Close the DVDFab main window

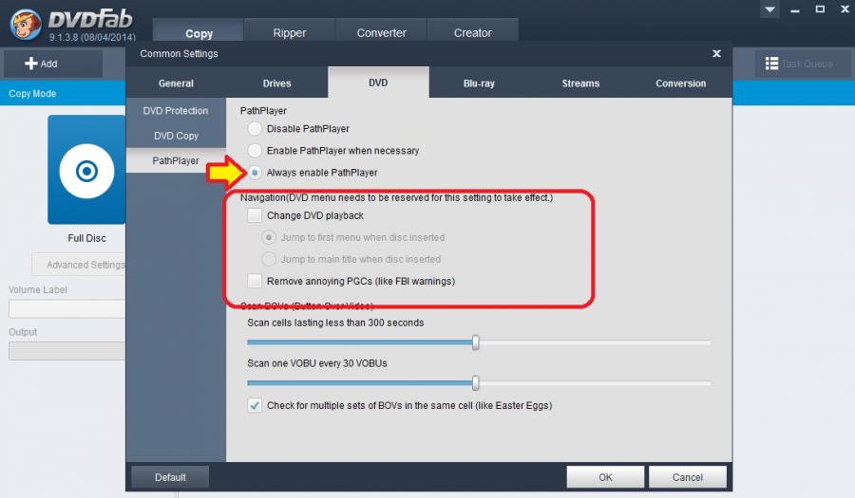pos(845,9)
